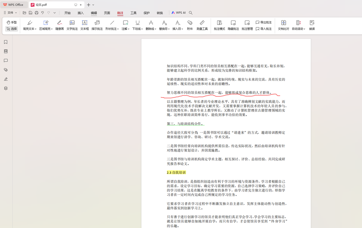Open the comments panel in left sidebar
The height and width of the screenshot is (228, 362).
pos(6,61)
